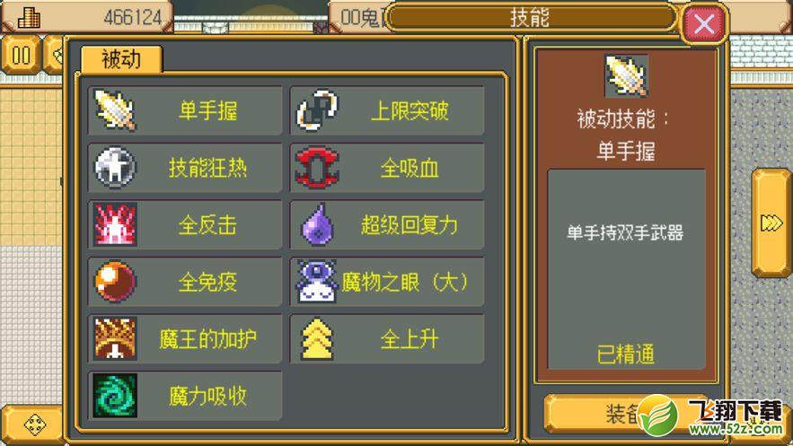The height and width of the screenshot is (446, 793).
Task: Click the 技能狂热 round badge icon
Action: (115, 167)
